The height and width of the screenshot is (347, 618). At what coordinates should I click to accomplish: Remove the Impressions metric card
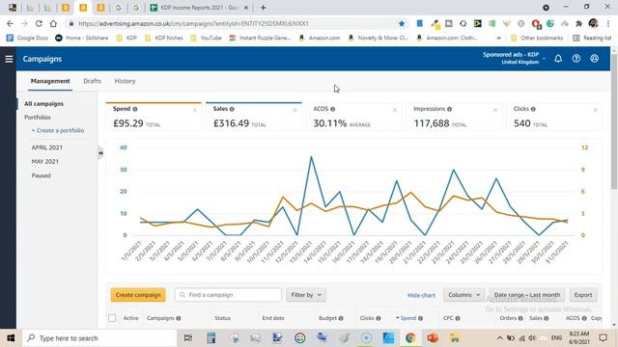point(495,110)
